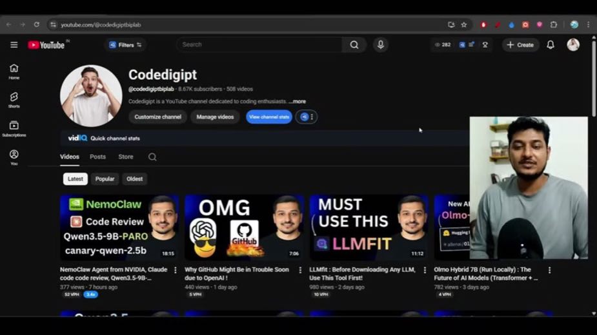This screenshot has width=597, height=335.
Task: Click the Manage videos button
Action: pos(215,117)
